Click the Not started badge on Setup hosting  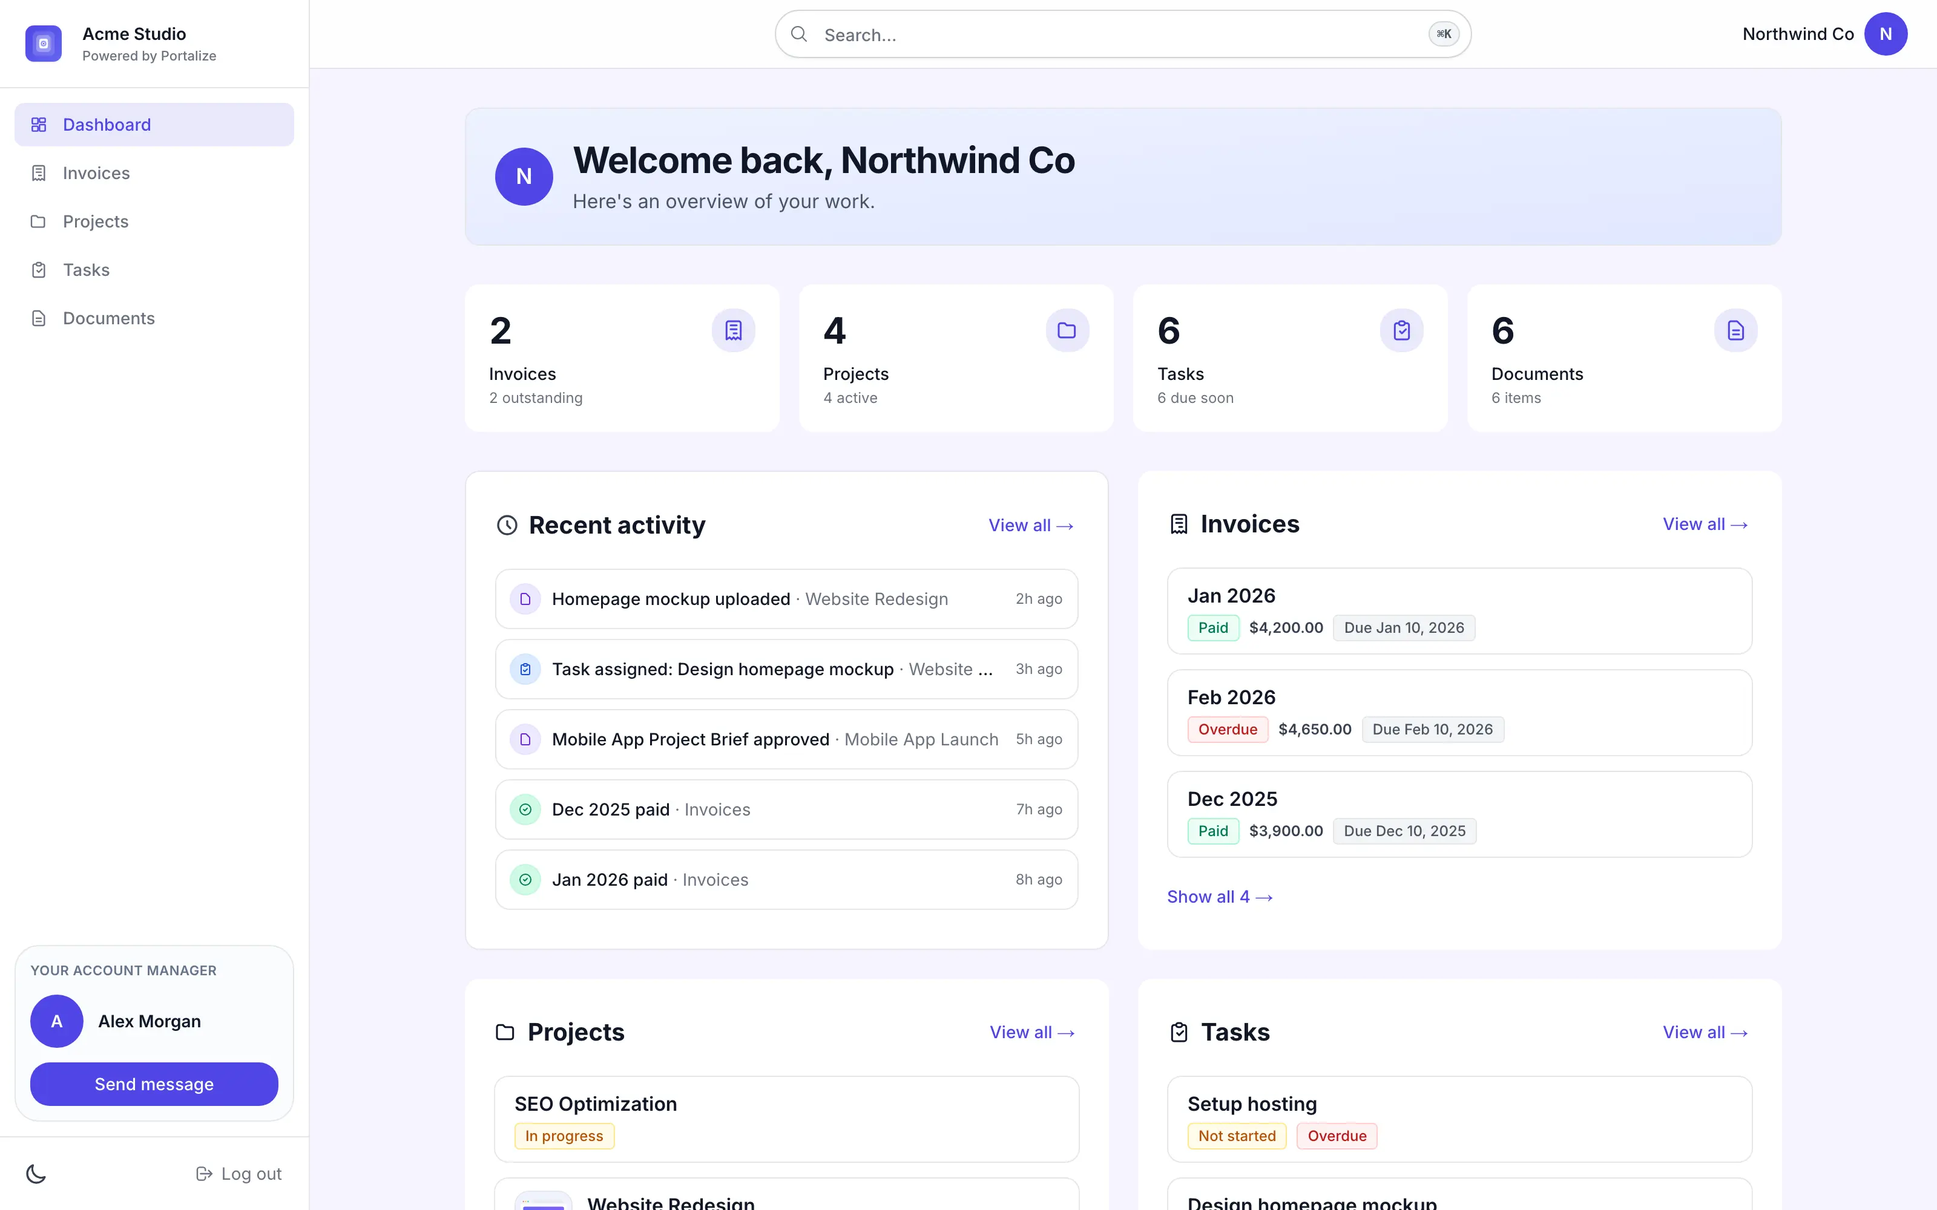tap(1237, 1136)
